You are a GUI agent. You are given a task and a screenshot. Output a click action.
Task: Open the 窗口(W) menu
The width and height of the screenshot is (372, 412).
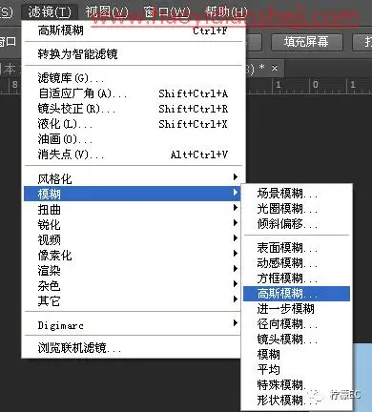[166, 12]
